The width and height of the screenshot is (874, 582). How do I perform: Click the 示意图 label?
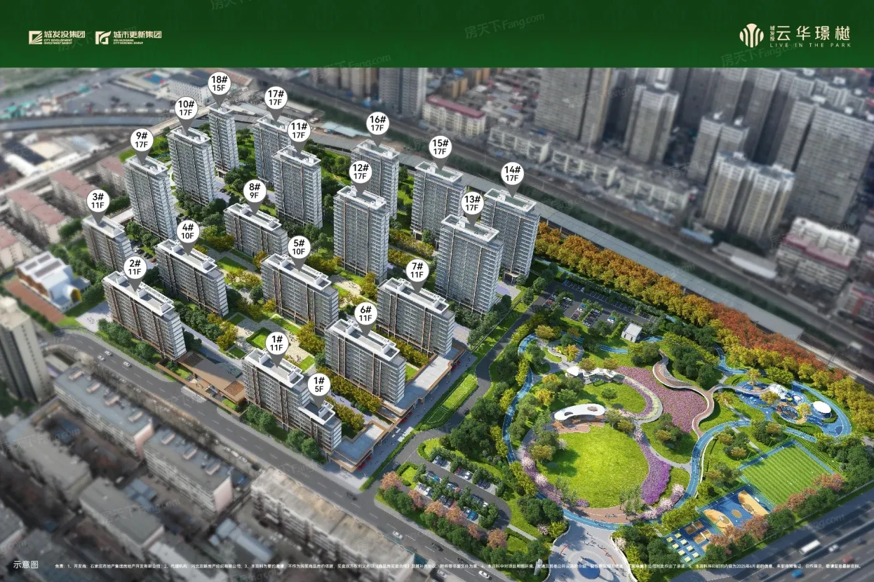coord(26,565)
